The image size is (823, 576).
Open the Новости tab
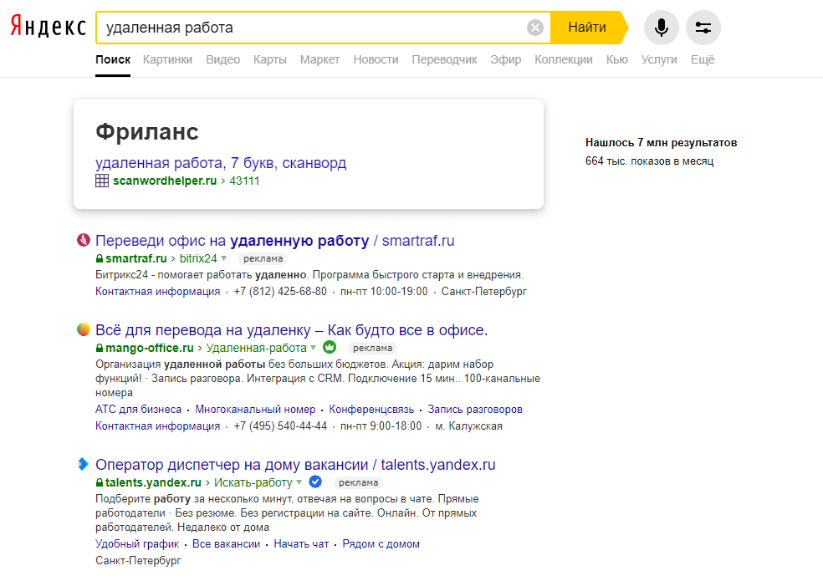click(x=376, y=60)
